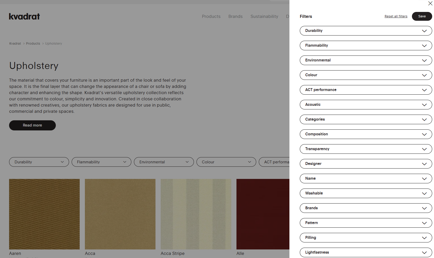Expand the Flammability filter in side panel
The height and width of the screenshot is (258, 434).
365,45
